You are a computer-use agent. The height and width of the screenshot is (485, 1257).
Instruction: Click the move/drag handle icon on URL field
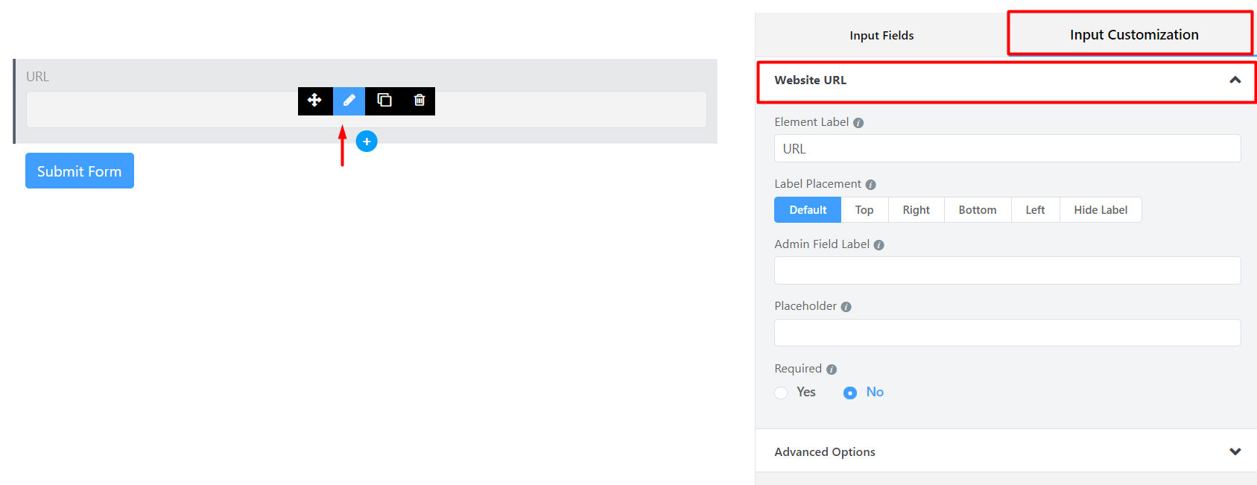(314, 101)
